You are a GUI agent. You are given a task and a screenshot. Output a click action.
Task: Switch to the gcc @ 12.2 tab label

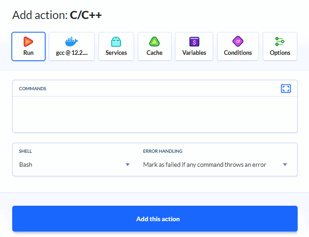tap(71, 53)
